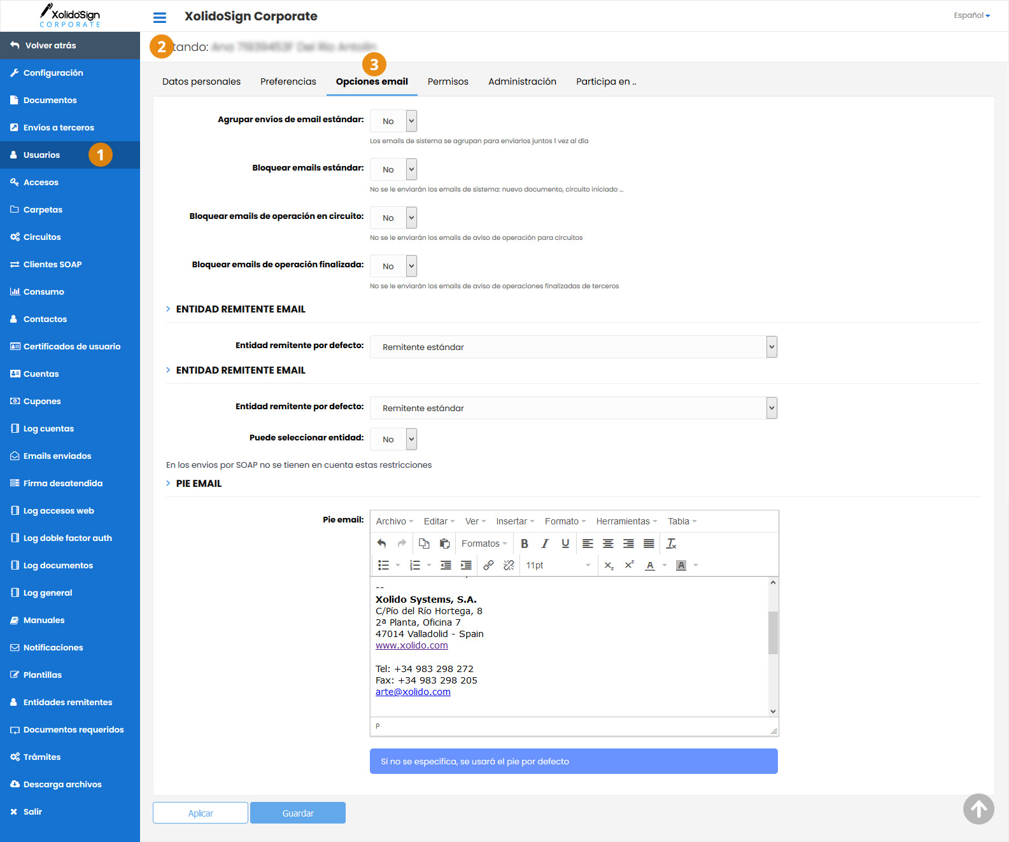Apply the background color A button
Image resolution: width=1009 pixels, height=842 pixels.
point(681,565)
